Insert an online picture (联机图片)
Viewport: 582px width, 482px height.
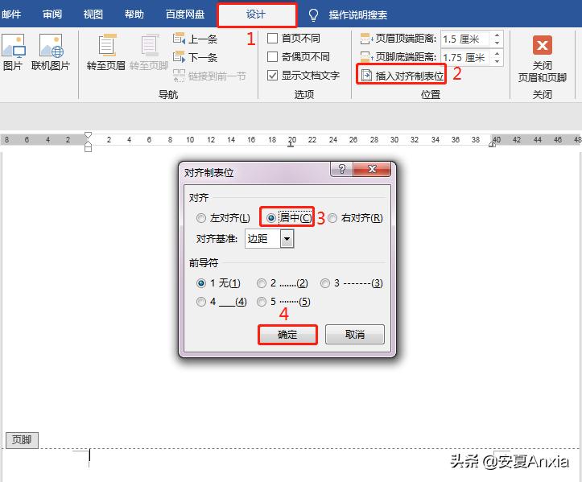51,52
